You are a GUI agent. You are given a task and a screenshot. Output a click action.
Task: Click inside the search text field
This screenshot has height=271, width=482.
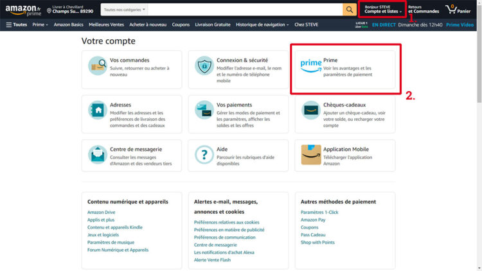point(244,10)
